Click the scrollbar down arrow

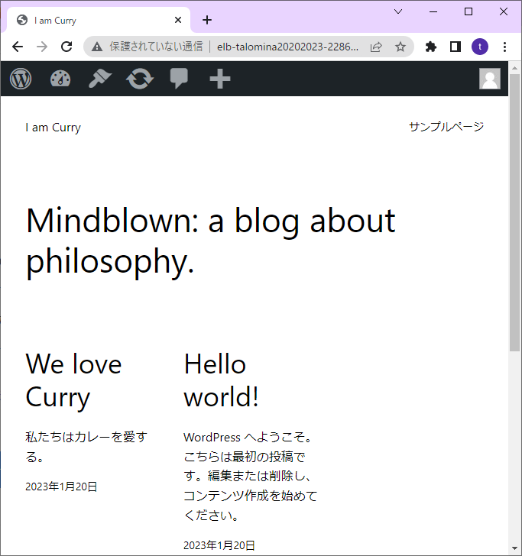tap(515, 548)
